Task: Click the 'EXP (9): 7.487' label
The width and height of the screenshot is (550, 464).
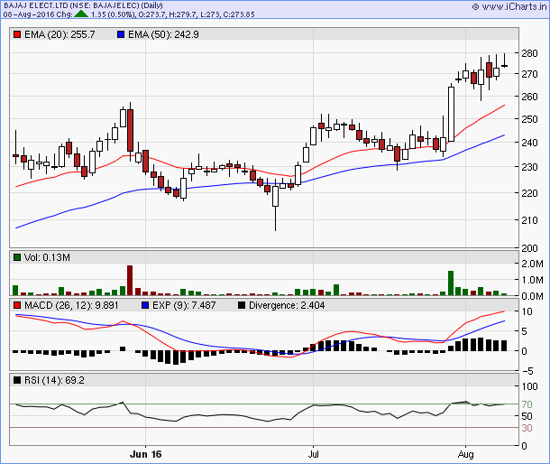Action: pyautogui.click(x=184, y=305)
